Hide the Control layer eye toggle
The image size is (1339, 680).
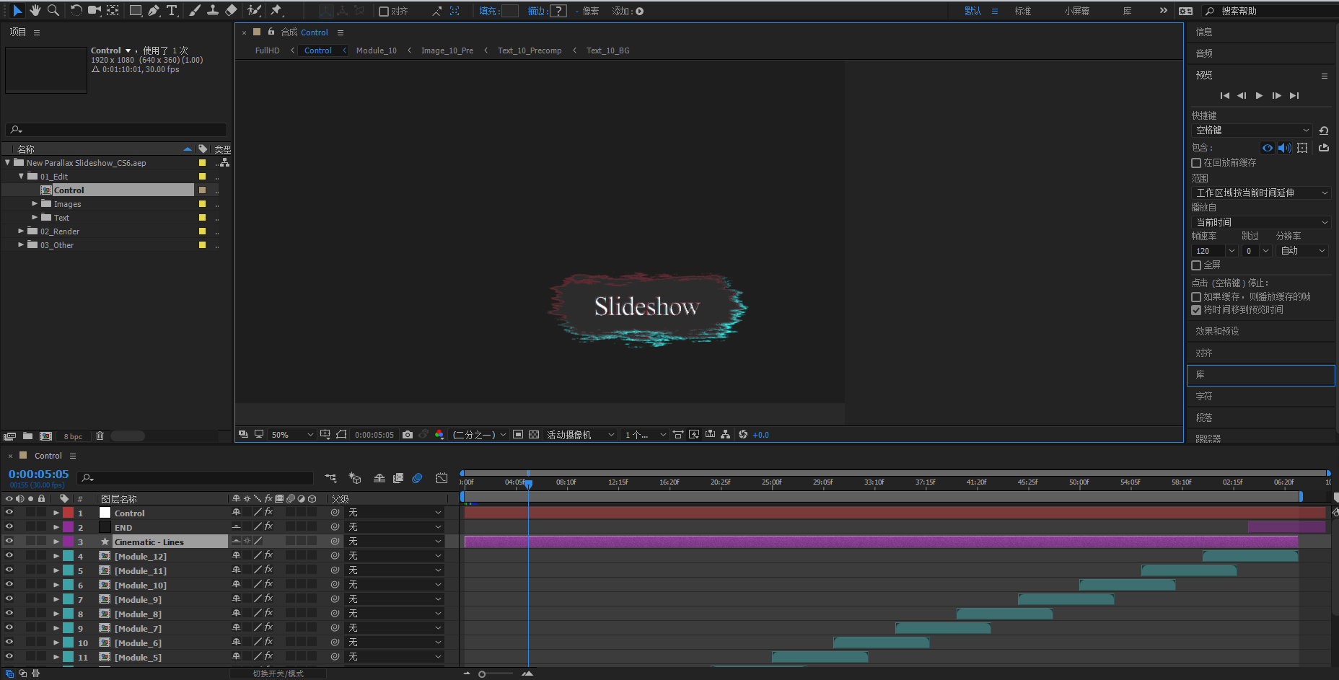tap(9, 513)
